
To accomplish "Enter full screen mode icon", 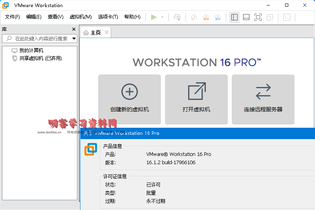I will [258, 17].
